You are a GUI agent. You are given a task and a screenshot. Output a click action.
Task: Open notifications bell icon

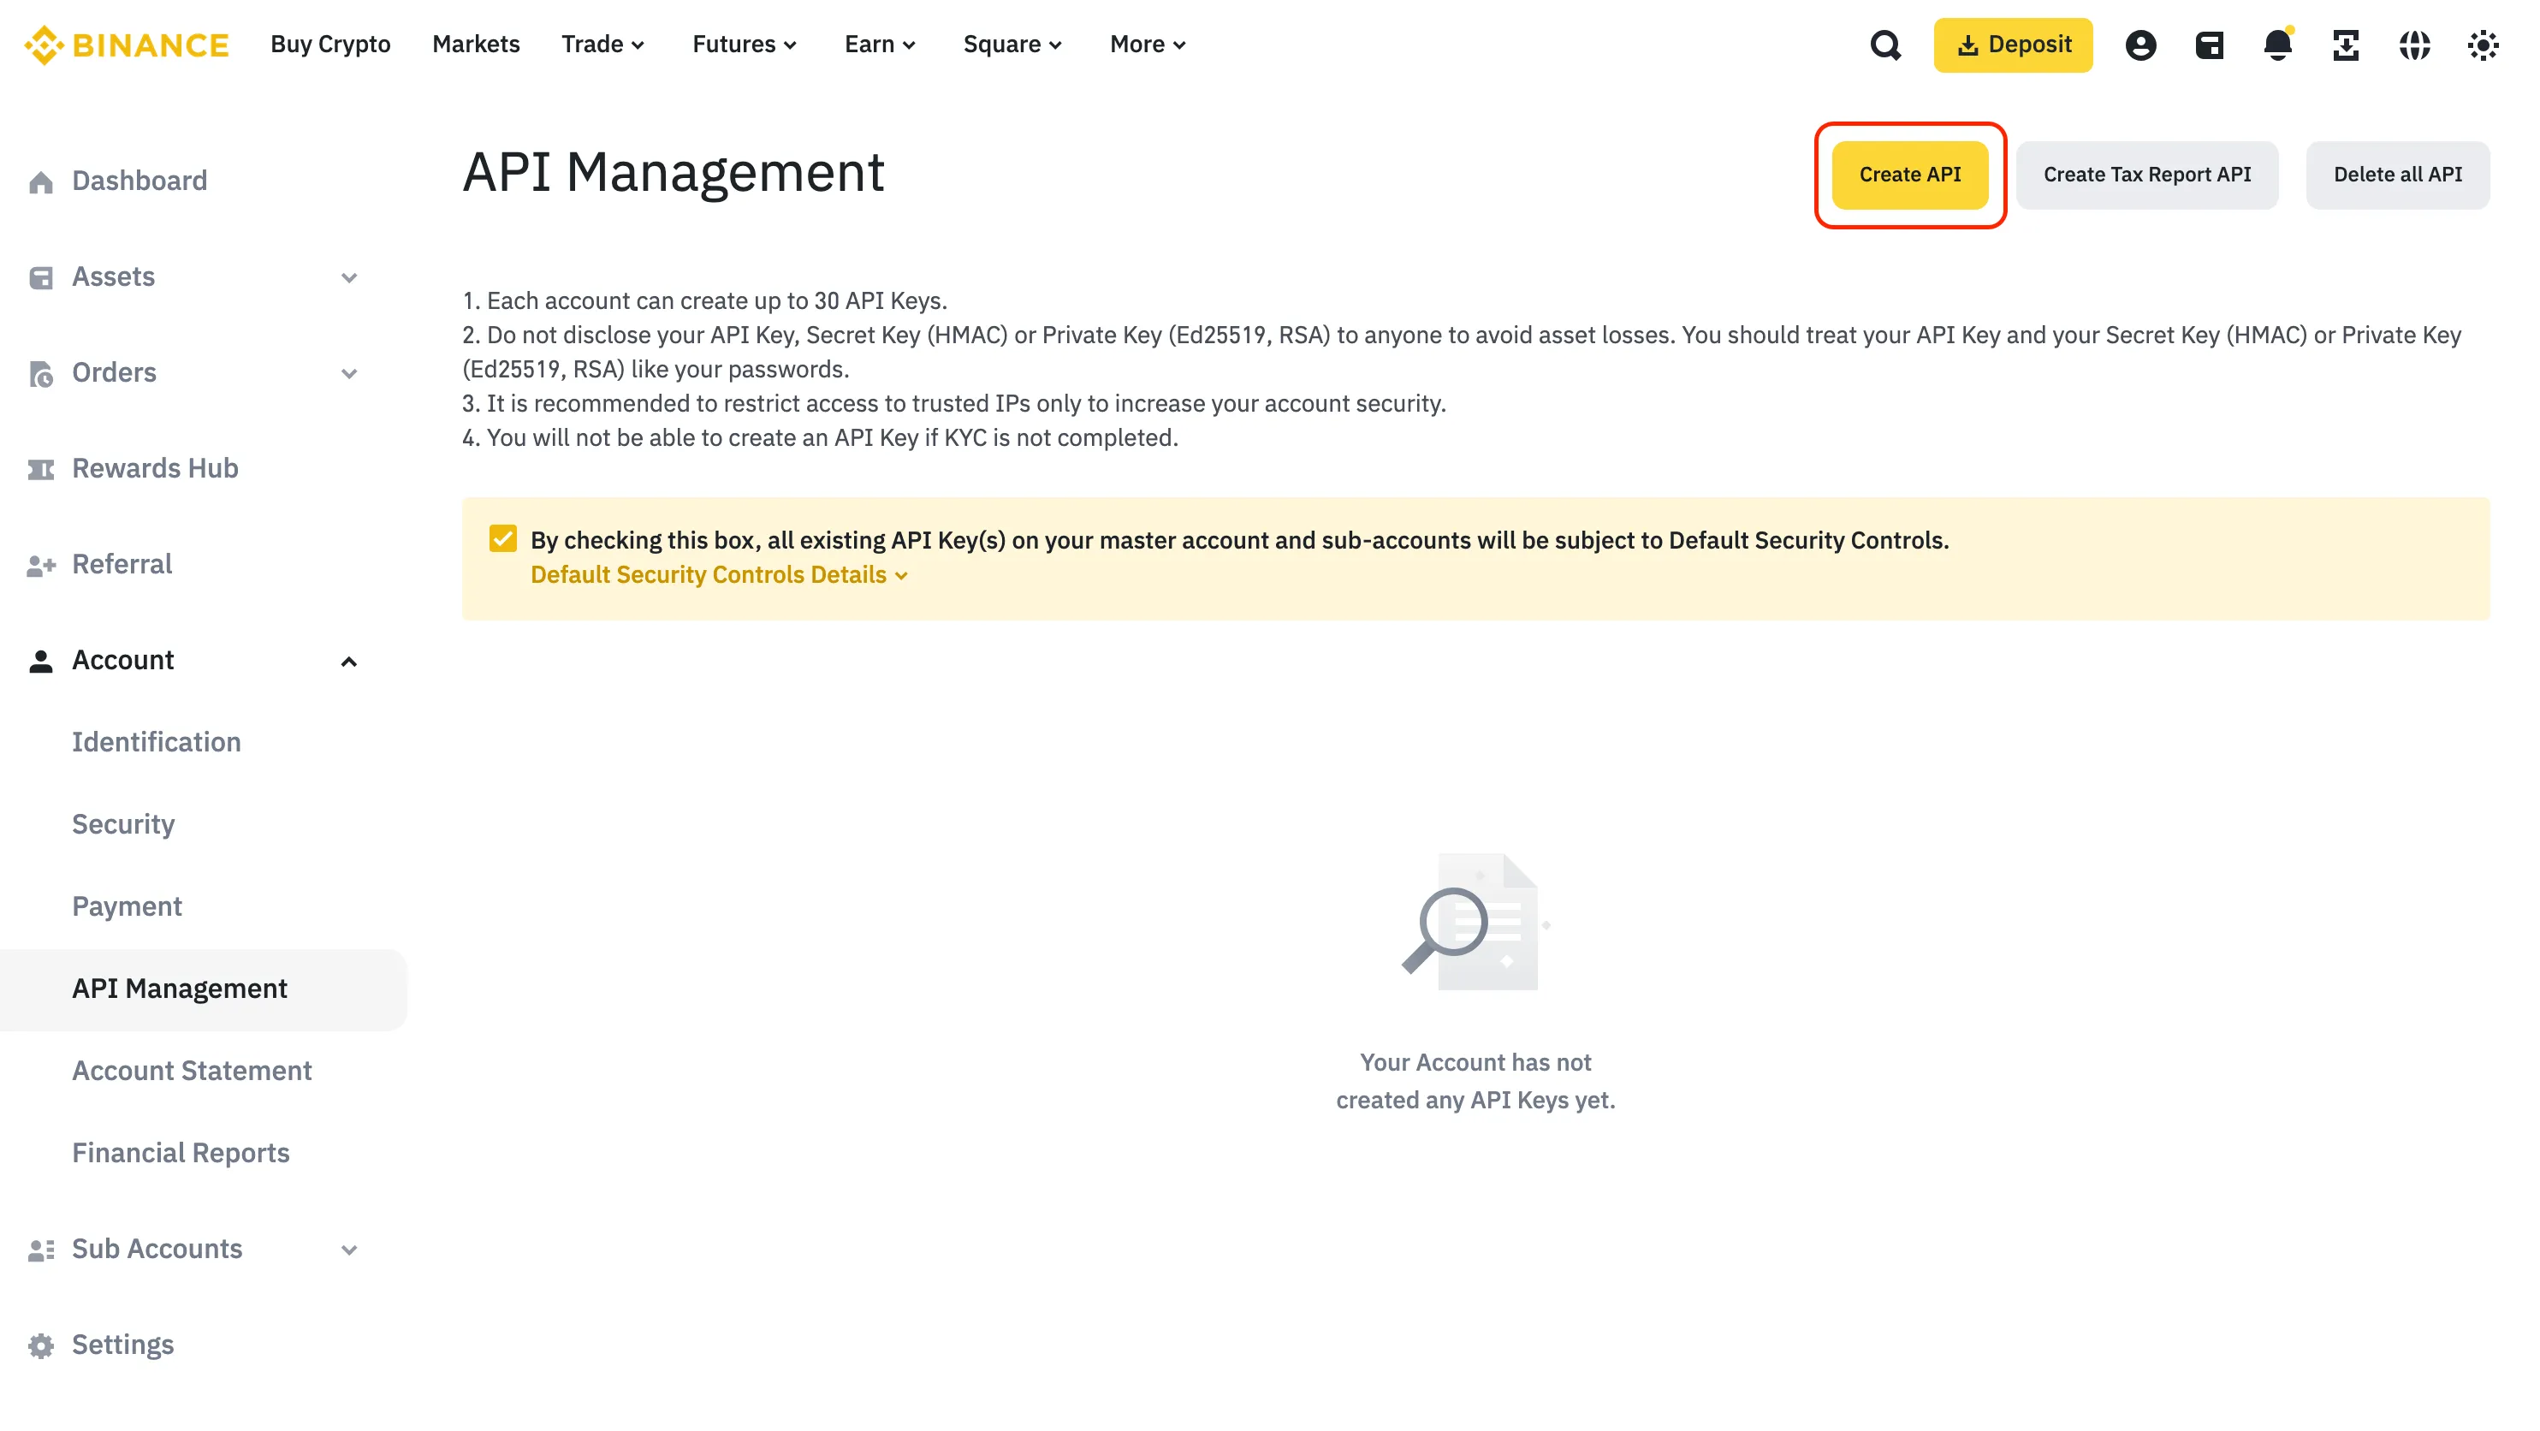pos(2278,45)
